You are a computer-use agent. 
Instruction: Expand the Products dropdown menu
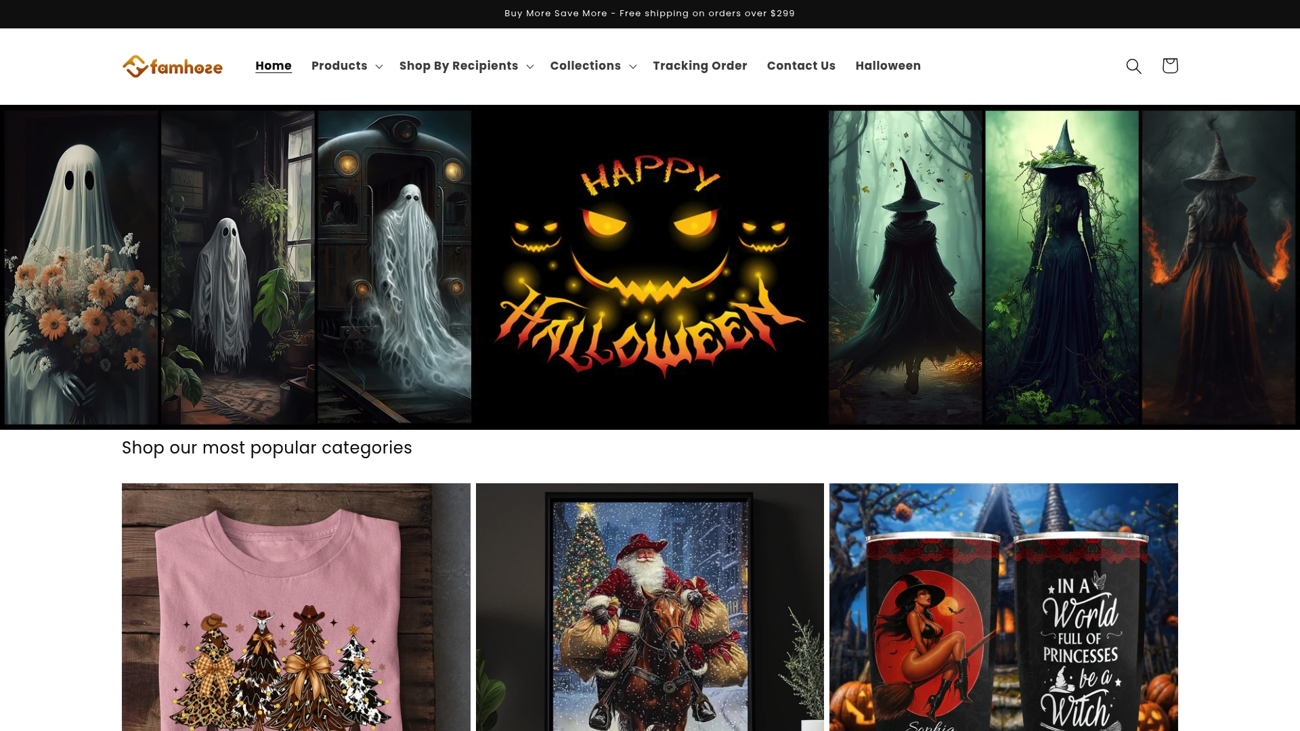click(x=347, y=66)
